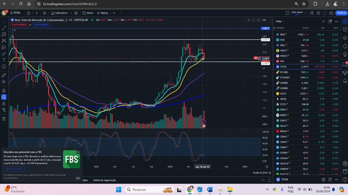Open the Lista watchlist dropdown
Viewport: 348px width, 195px height.
280,21
